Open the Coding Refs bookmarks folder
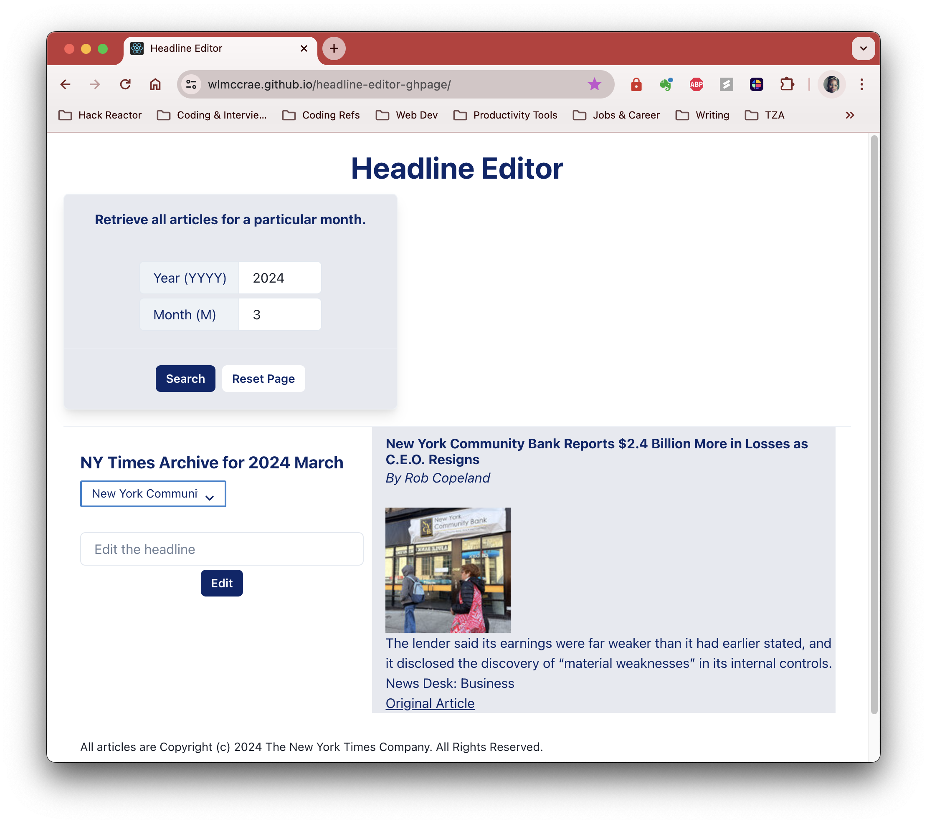Viewport: 927px width, 824px height. (x=321, y=115)
